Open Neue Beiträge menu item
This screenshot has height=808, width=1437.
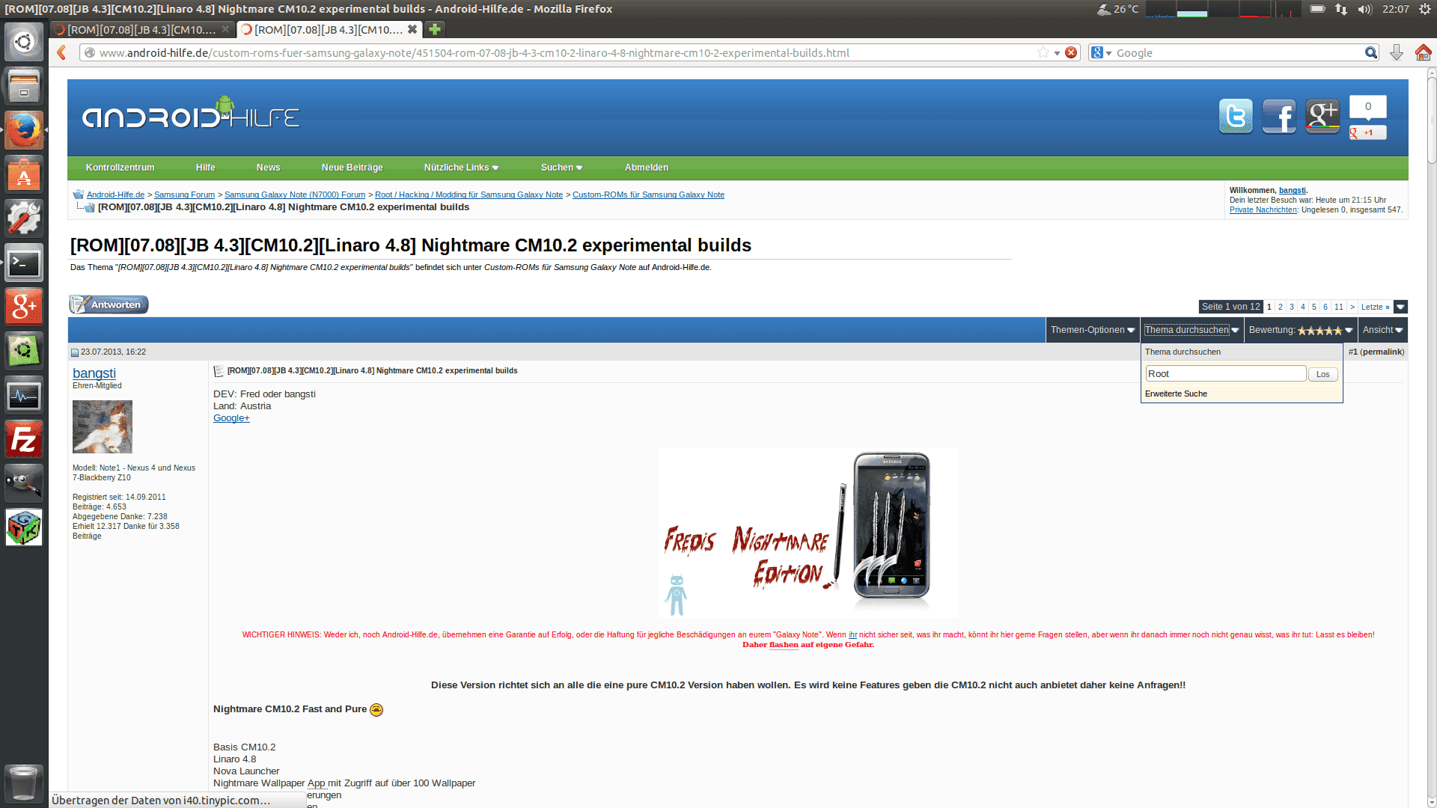tap(352, 168)
